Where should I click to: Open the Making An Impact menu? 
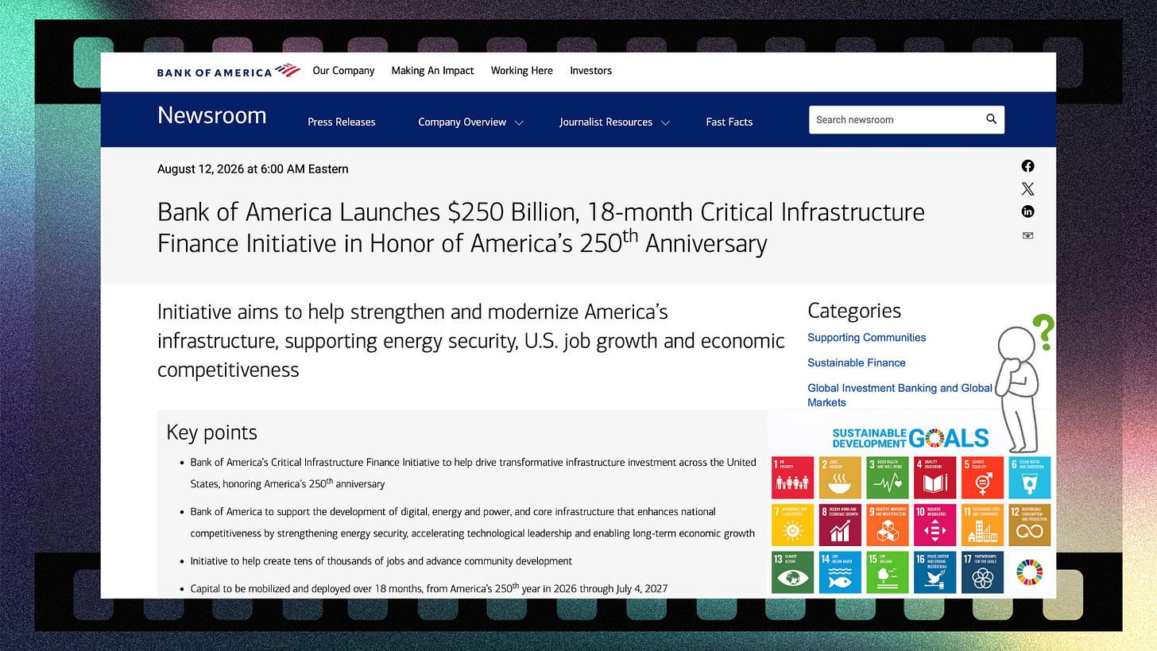[x=432, y=71]
